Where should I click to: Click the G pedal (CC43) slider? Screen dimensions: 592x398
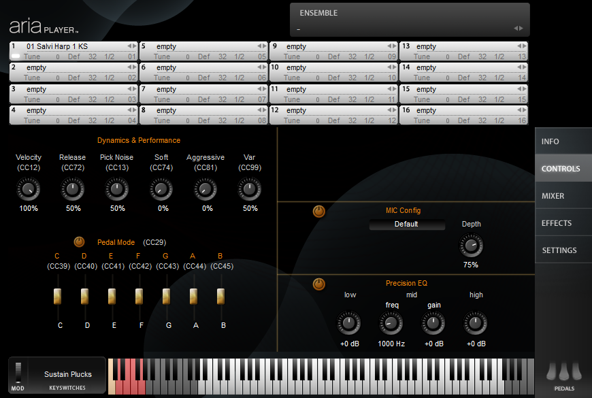click(166, 297)
